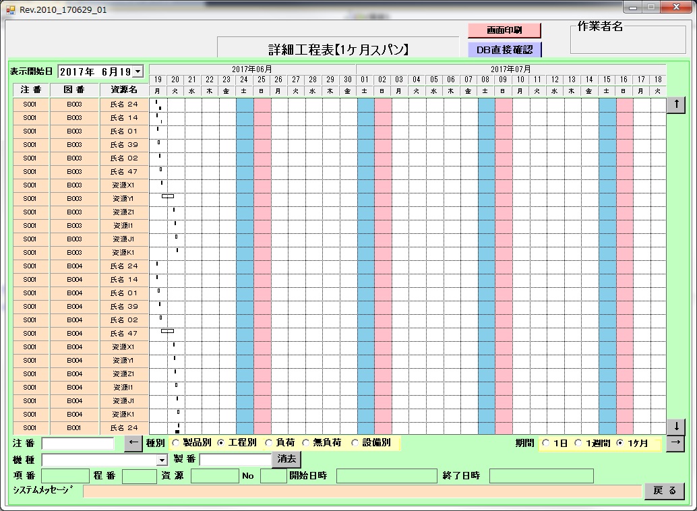The height and width of the screenshot is (511, 697).
Task: Click 資源J1 cell in B004 row
Action: 124,401
